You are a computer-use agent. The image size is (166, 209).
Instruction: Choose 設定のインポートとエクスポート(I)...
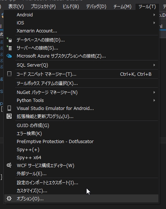click(81, 183)
